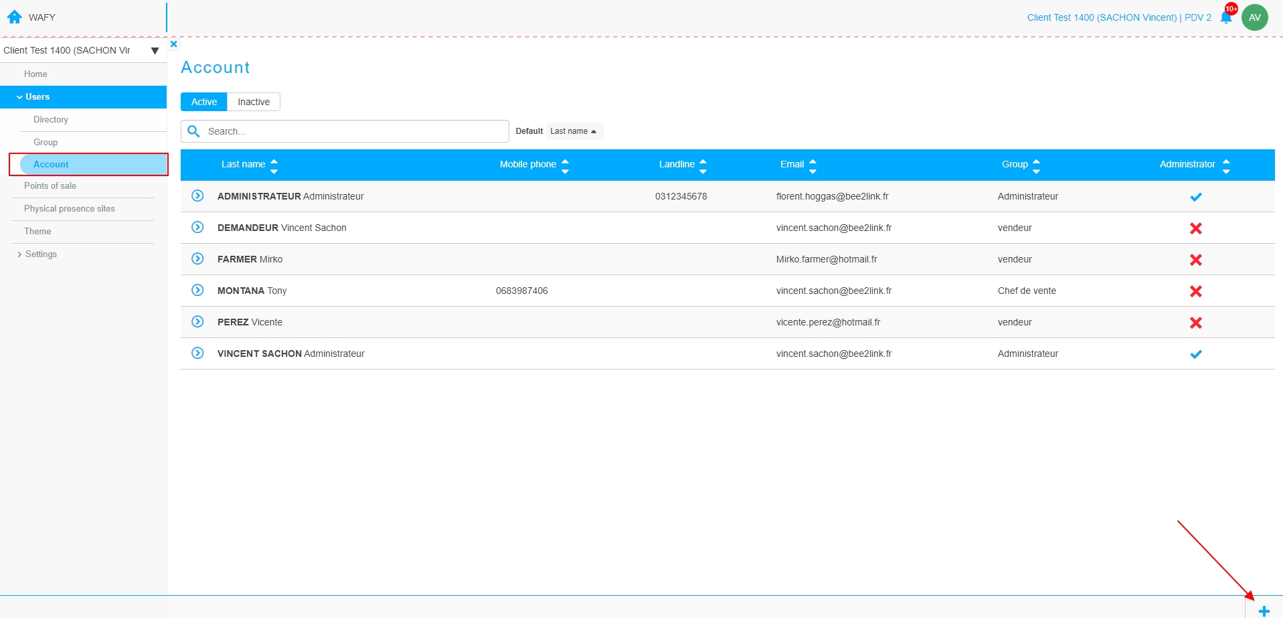Open DEMANDEUR Vincent Sachon row details arrow

pos(197,227)
